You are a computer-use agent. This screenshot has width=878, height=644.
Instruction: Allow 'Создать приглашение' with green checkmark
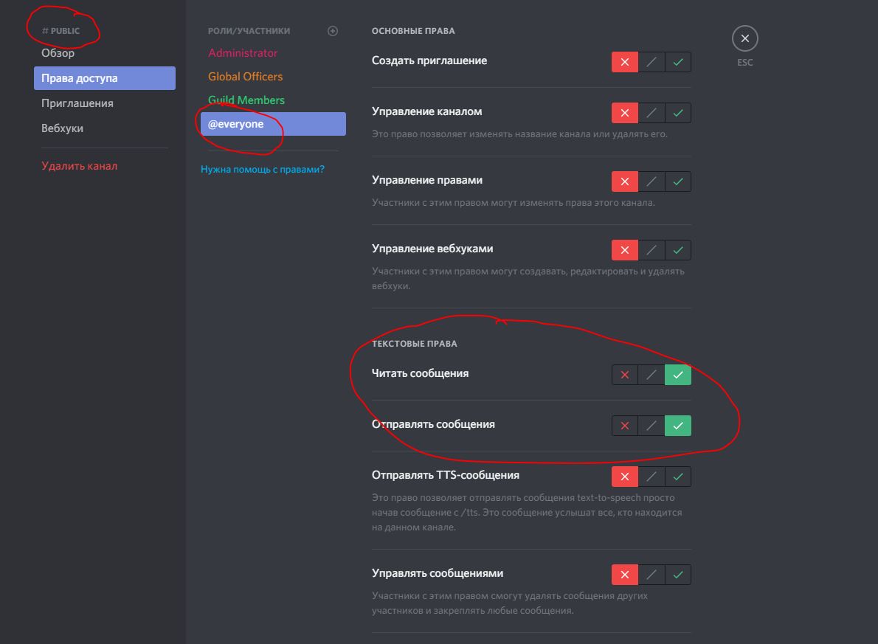678,62
